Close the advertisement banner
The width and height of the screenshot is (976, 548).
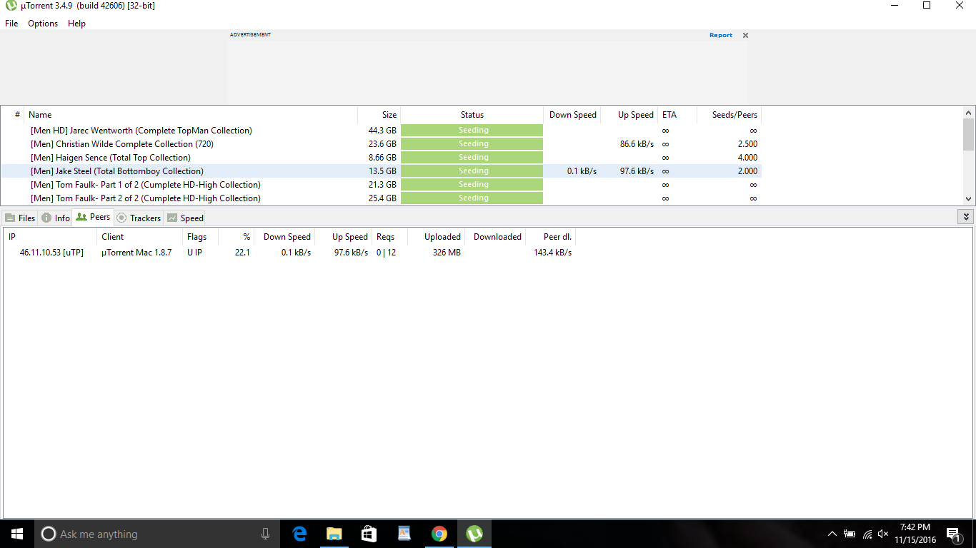click(745, 35)
